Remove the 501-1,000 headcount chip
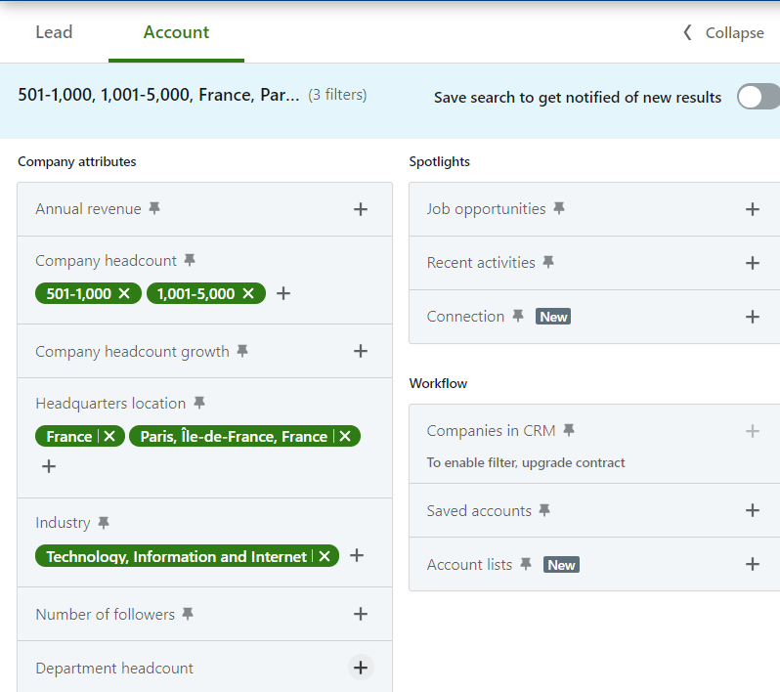This screenshot has width=780, height=692. pos(124,293)
